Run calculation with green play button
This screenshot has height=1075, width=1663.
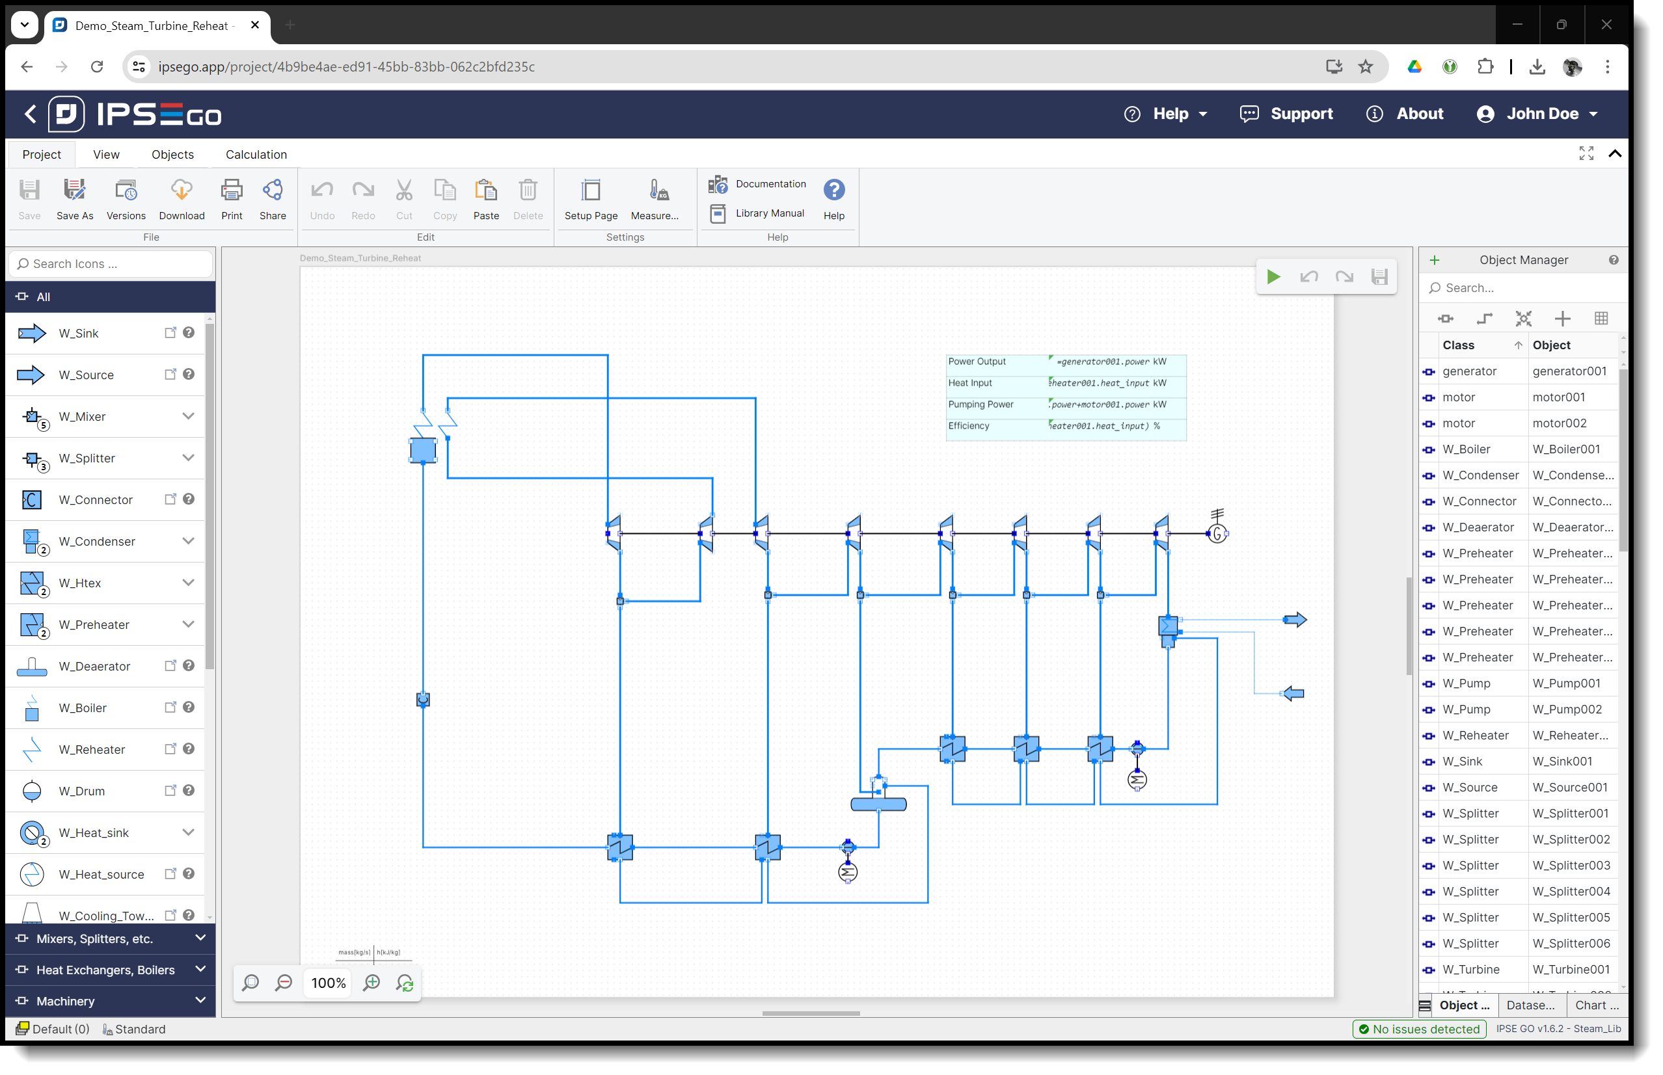pos(1273,277)
